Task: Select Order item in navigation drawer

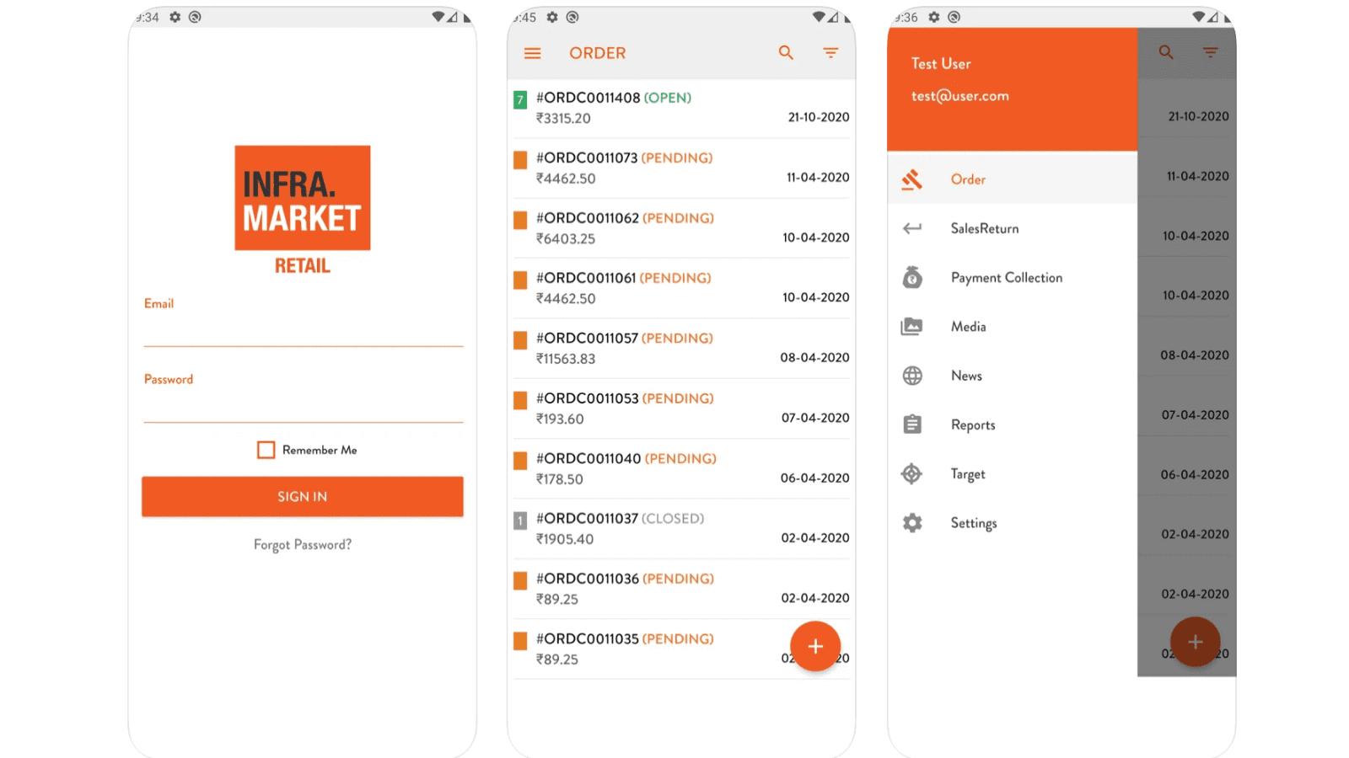Action: click(x=1012, y=179)
